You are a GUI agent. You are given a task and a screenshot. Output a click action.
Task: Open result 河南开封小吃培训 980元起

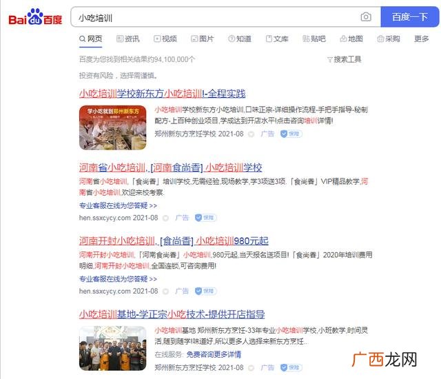coord(174,241)
